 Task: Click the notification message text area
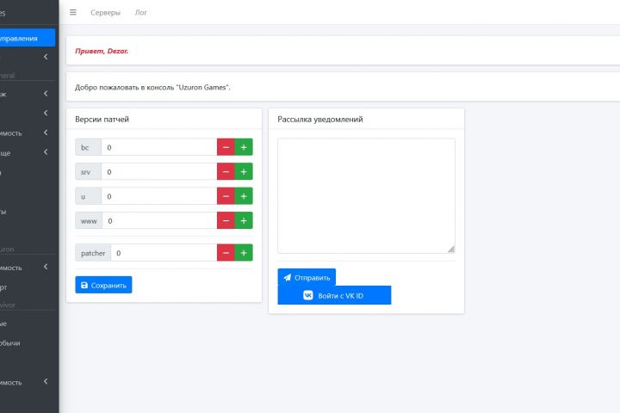366,195
